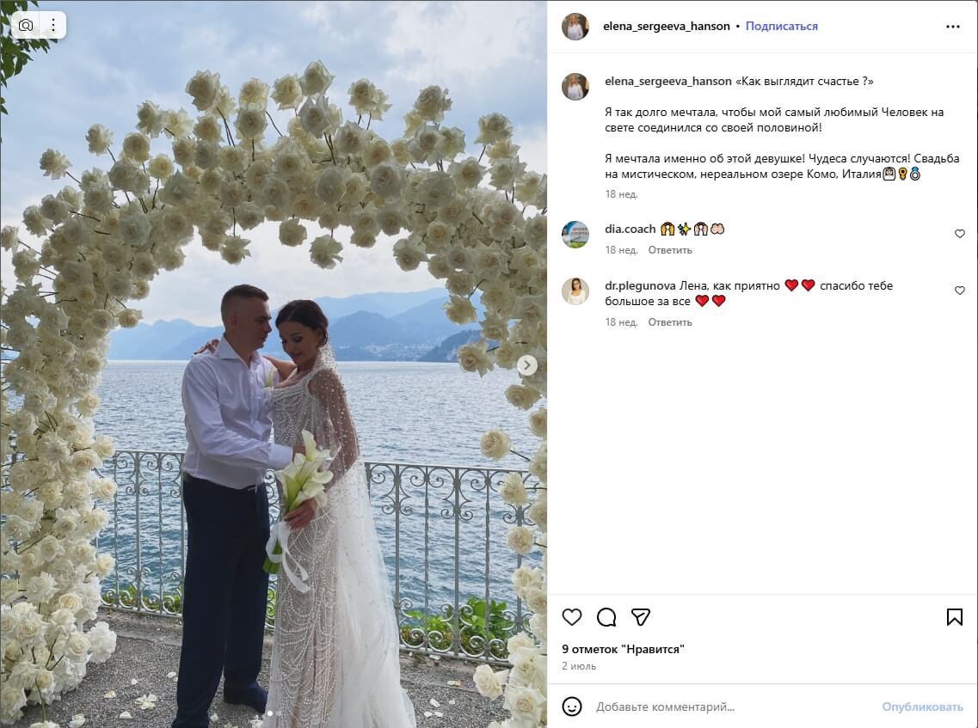View the 9 likes list

[x=623, y=650]
